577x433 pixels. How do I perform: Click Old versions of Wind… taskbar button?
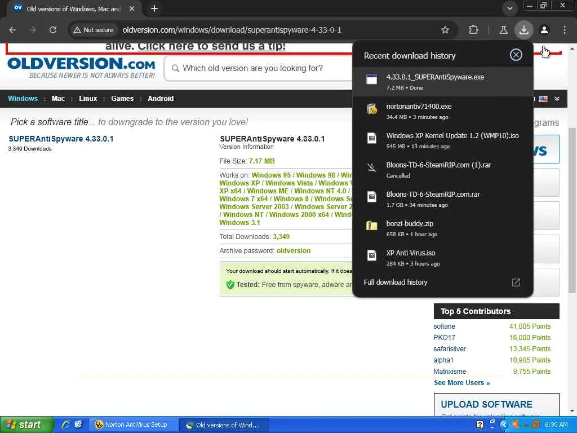click(224, 425)
